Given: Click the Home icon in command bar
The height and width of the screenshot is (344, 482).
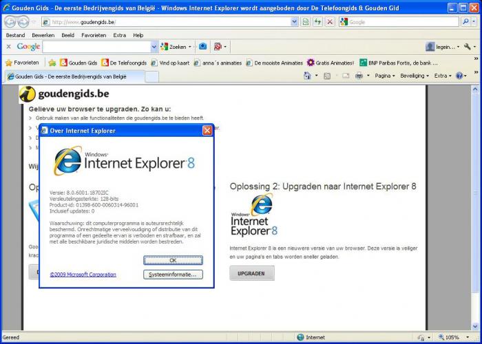Looking at the screenshot, I should tap(307, 76).
